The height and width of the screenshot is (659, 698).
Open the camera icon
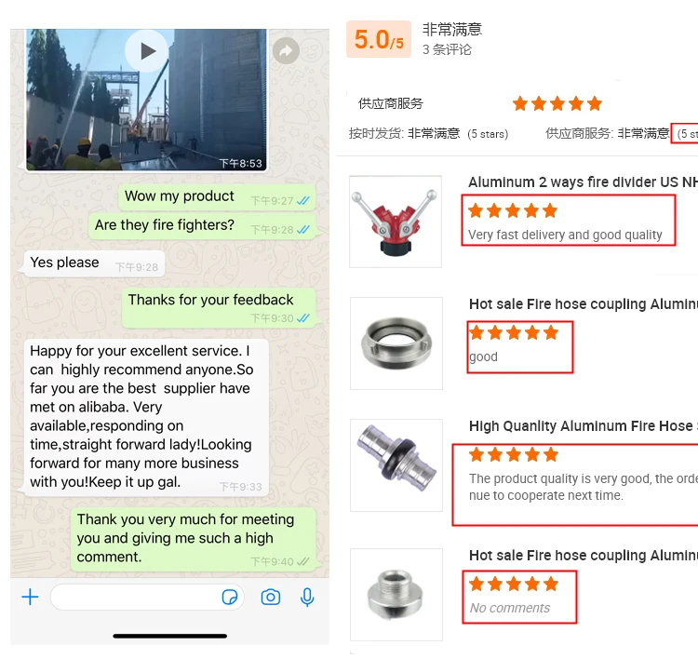point(271,597)
